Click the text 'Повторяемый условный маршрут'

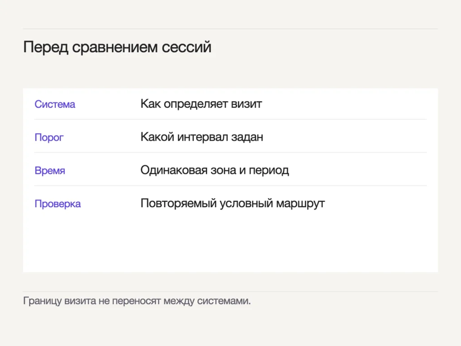tap(233, 204)
